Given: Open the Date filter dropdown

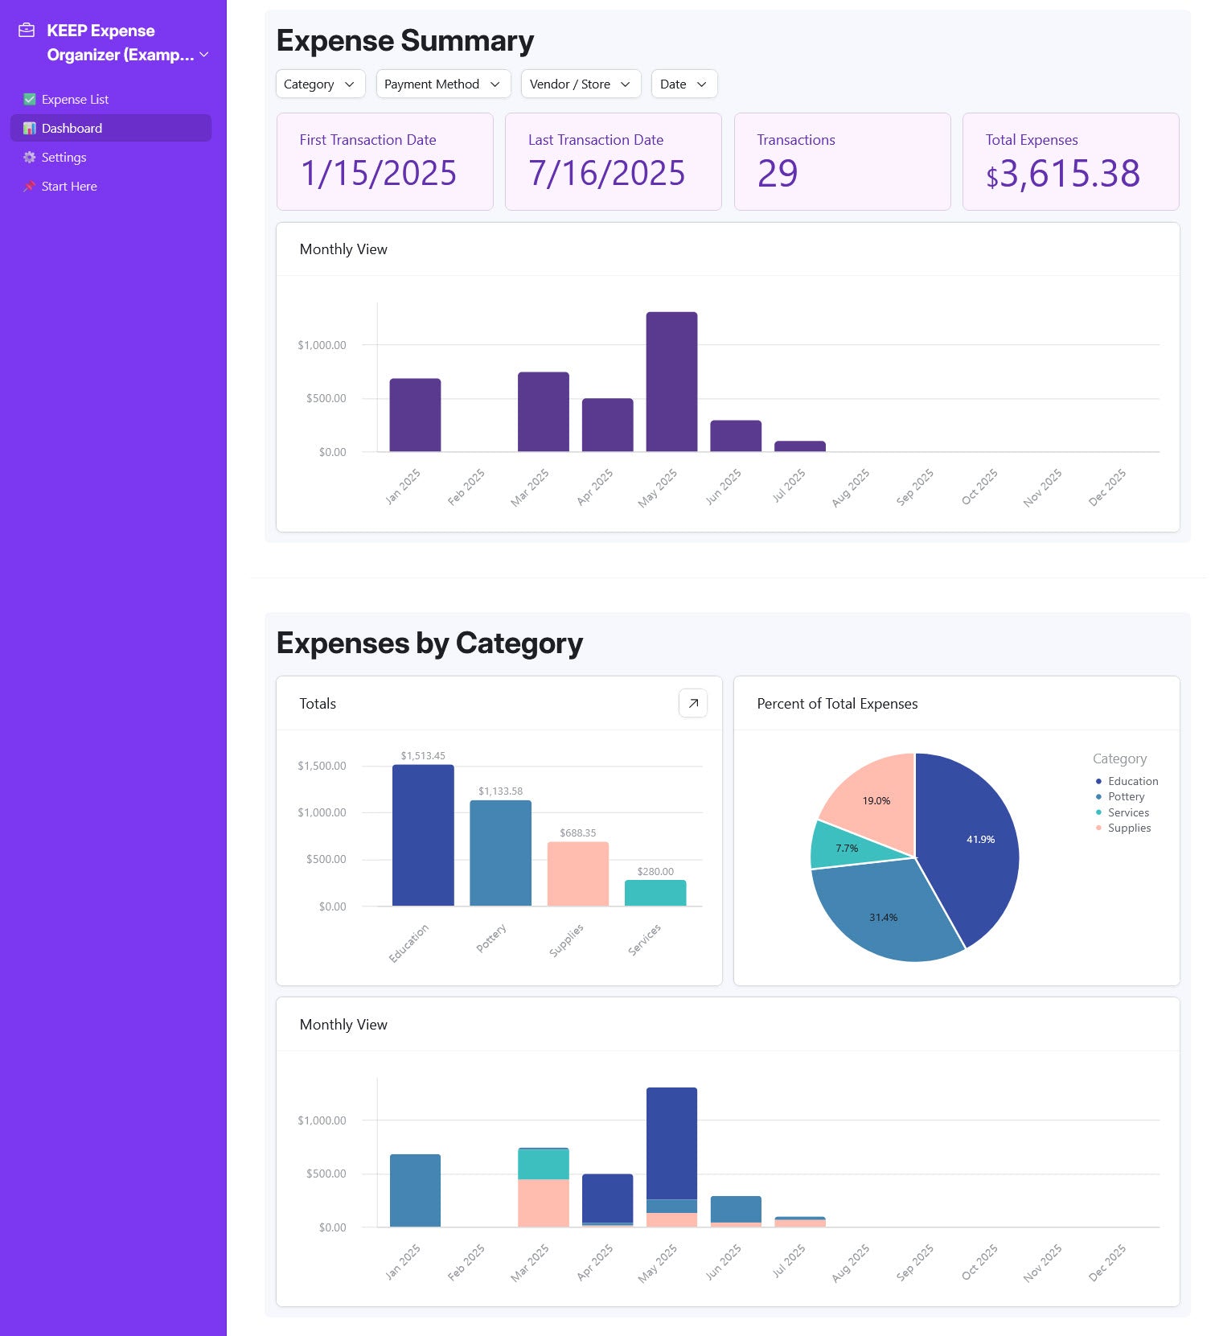Looking at the screenshot, I should point(683,84).
